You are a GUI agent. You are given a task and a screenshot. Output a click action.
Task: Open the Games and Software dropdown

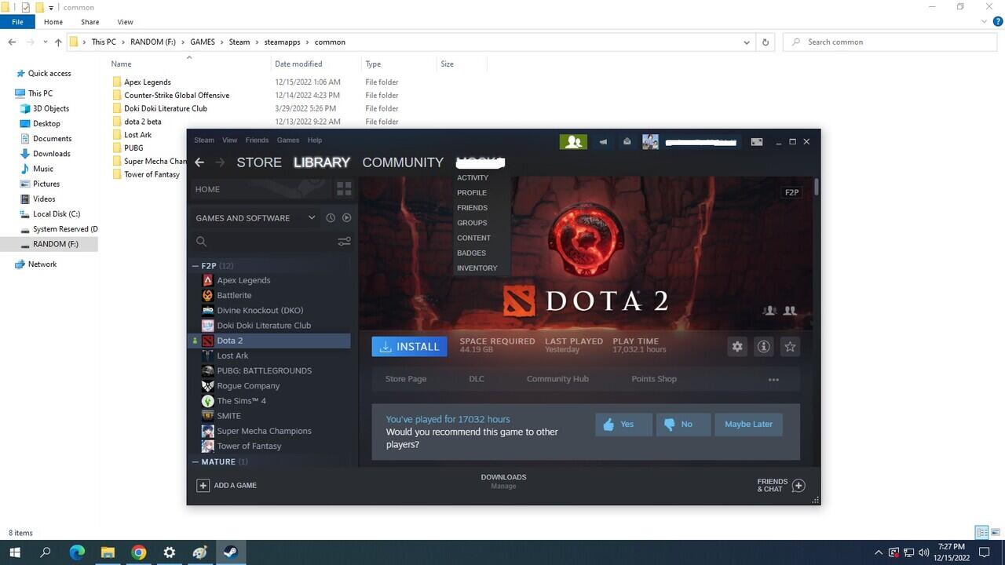256,218
